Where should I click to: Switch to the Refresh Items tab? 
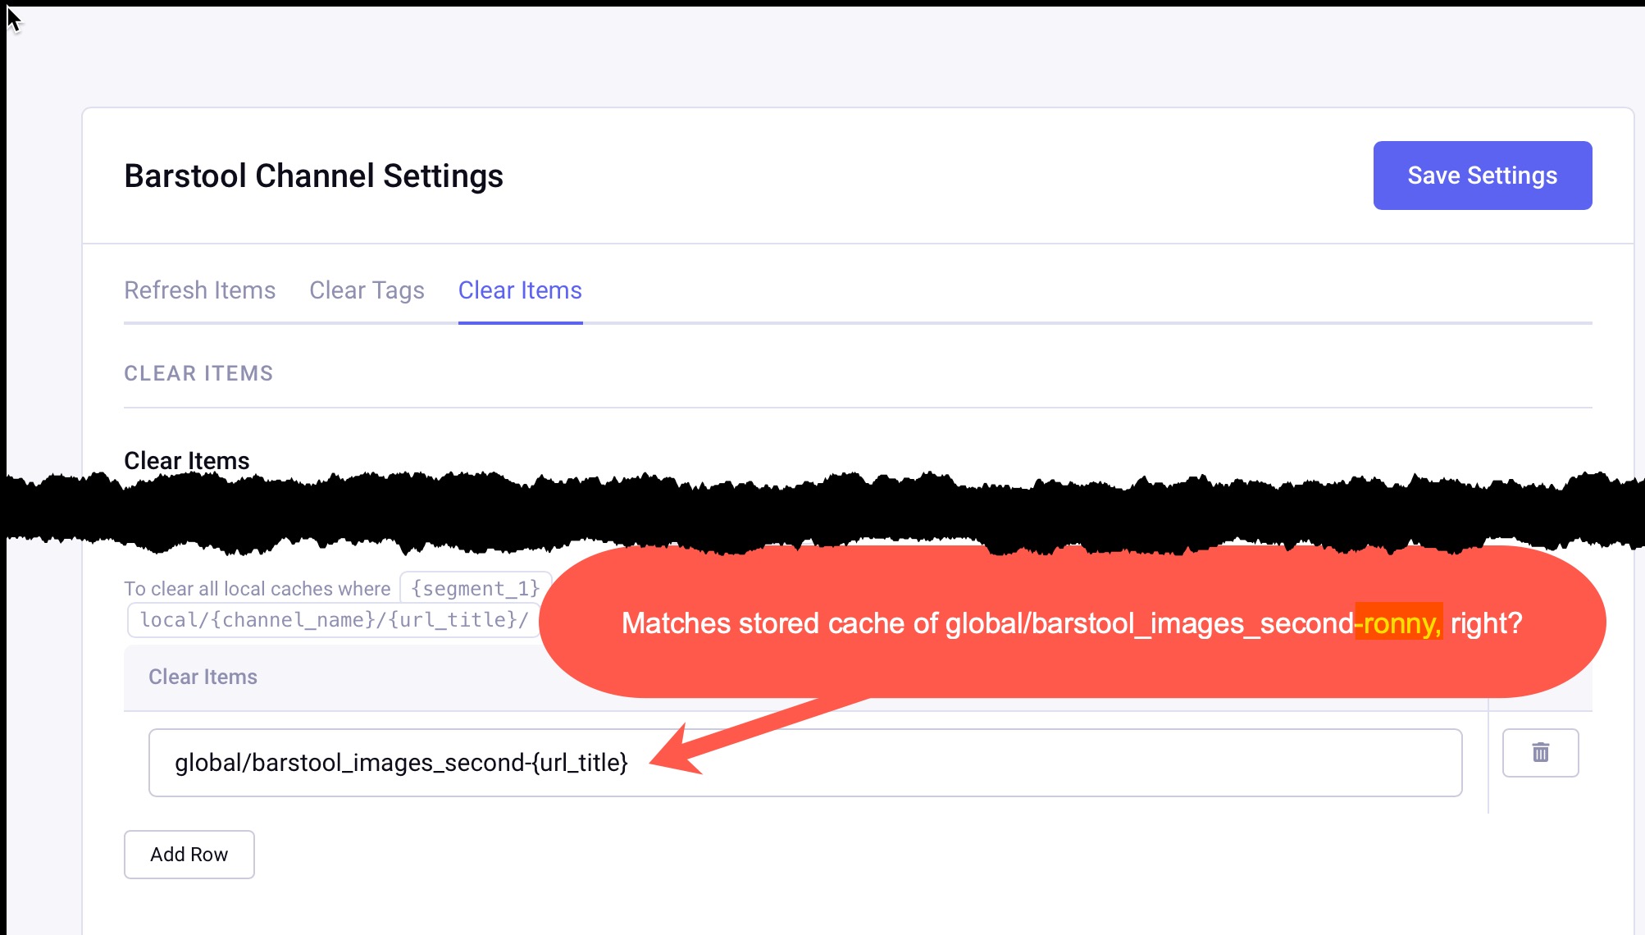199,290
